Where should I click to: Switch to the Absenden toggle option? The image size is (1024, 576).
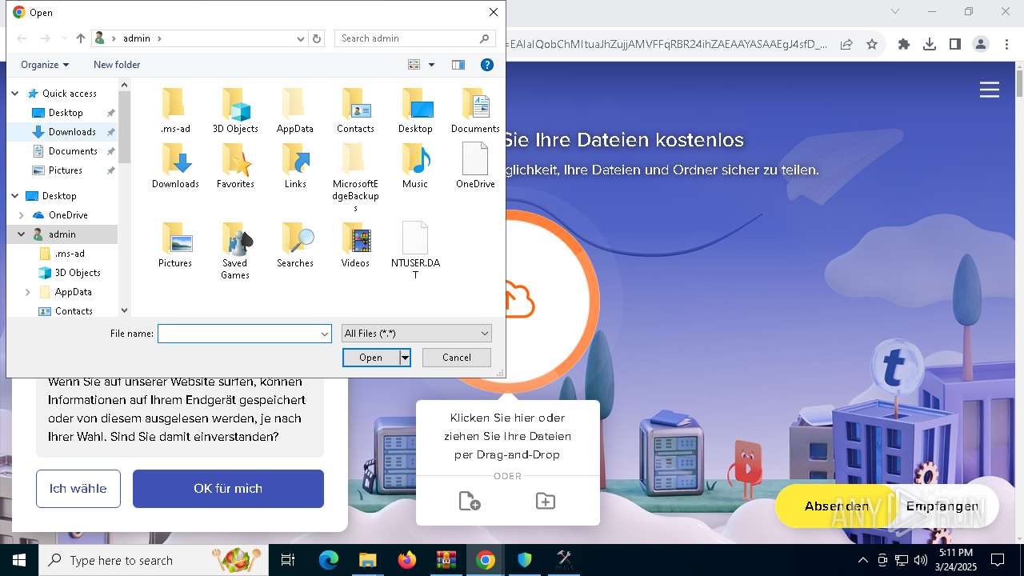[x=837, y=506]
